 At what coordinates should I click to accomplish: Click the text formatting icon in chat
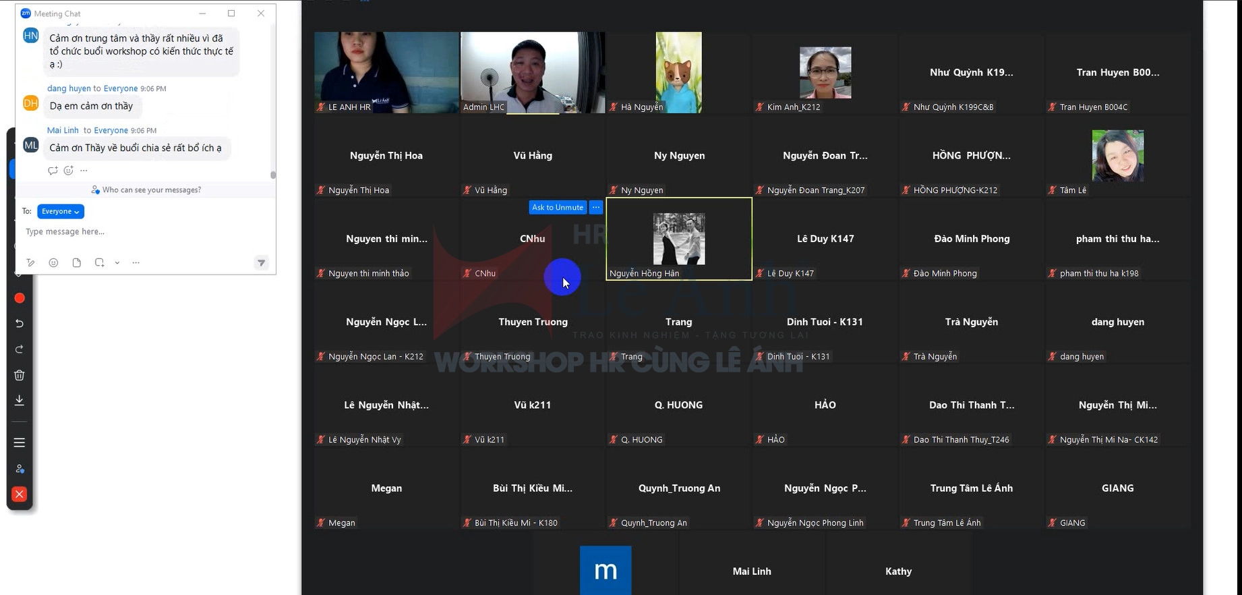30,262
